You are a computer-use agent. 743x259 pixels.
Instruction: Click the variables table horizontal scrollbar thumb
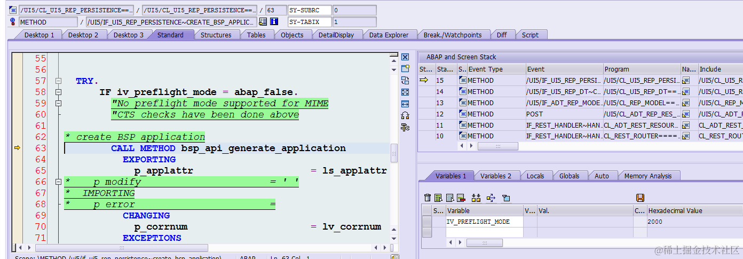tap(484, 242)
